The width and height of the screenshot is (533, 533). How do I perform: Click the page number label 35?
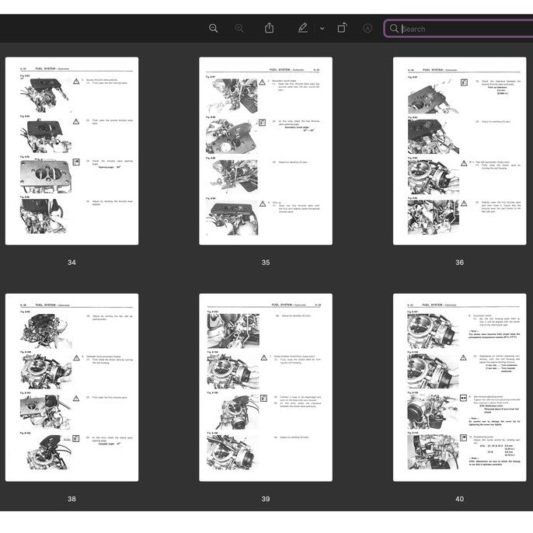(266, 263)
